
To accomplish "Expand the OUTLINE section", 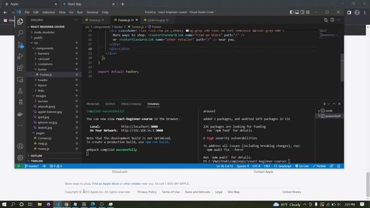I will (x=36, y=156).
